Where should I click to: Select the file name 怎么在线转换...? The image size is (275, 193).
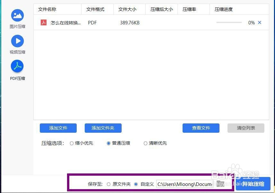tap(65, 23)
